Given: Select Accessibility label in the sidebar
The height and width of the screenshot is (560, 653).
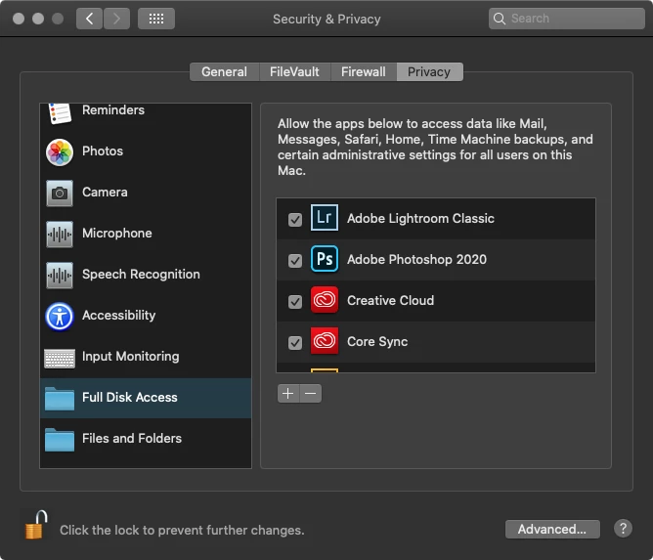Looking at the screenshot, I should point(118,315).
